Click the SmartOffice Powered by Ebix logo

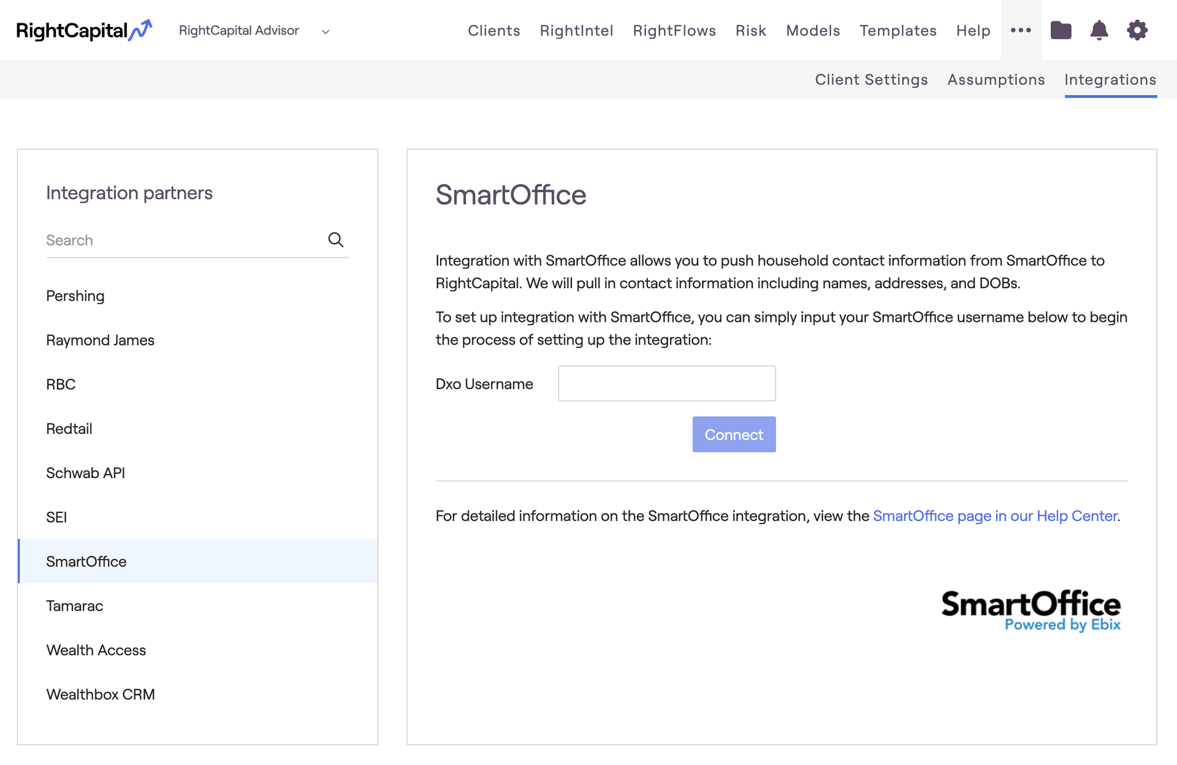click(1031, 611)
